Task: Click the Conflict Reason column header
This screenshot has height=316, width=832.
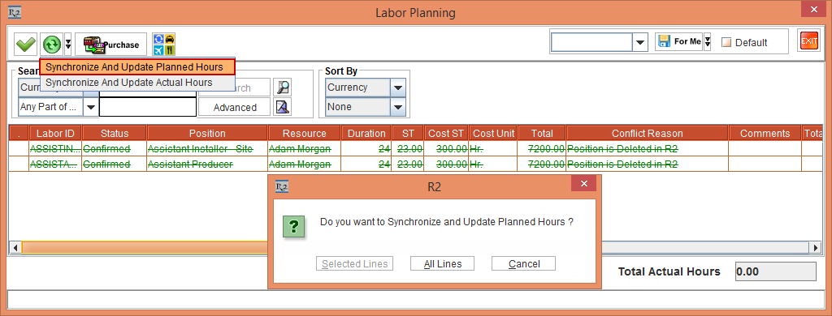Action: pyautogui.click(x=648, y=134)
